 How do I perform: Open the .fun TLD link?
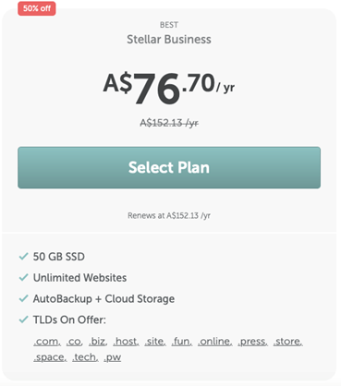[182, 342]
